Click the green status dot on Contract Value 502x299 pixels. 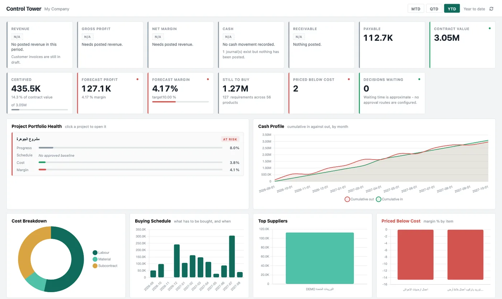click(x=489, y=28)
